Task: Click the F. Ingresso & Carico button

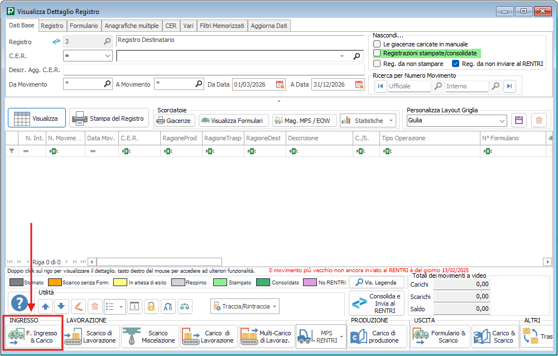Action: tap(33, 337)
